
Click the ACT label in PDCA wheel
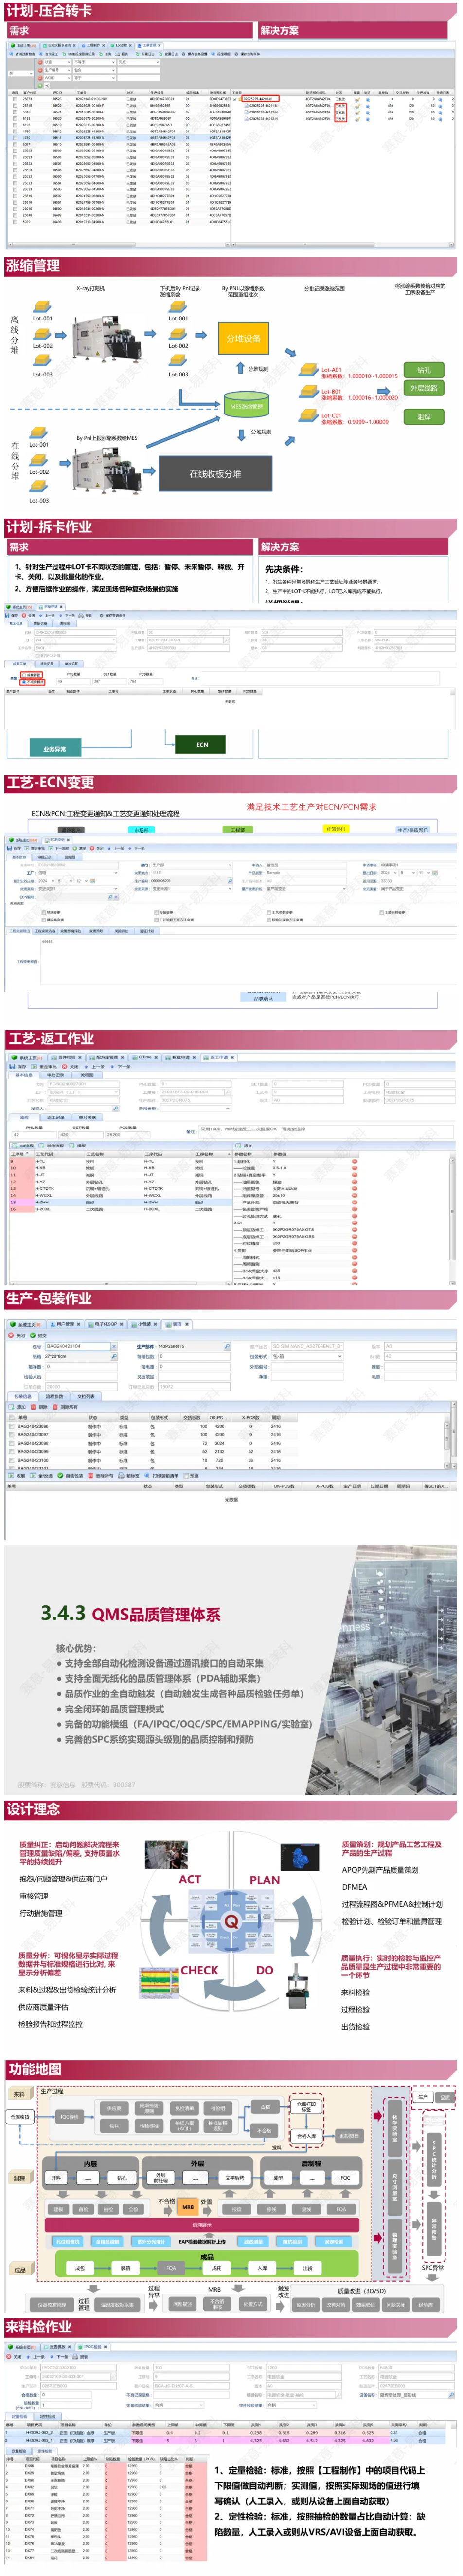tap(190, 1879)
